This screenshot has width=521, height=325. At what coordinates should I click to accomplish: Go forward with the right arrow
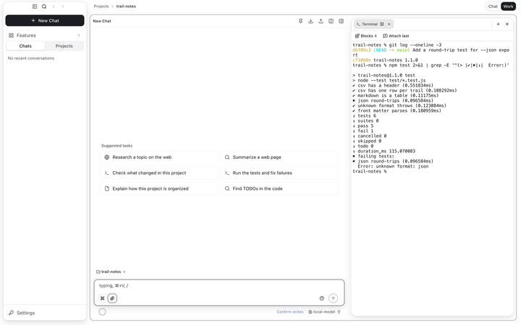coord(63,6)
